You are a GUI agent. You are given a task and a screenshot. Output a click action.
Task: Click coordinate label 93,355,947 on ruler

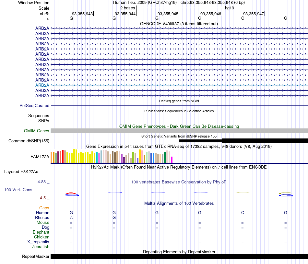point(254,14)
